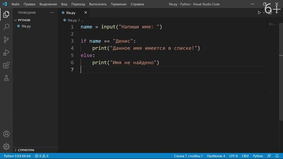Open the Explorer view icon

pyautogui.click(x=6, y=14)
